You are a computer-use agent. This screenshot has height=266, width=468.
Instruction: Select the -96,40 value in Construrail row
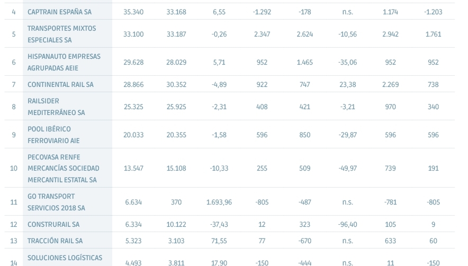tap(348, 225)
